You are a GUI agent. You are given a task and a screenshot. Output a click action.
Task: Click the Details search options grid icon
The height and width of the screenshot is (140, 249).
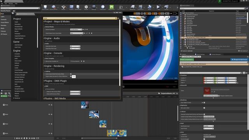244,73
